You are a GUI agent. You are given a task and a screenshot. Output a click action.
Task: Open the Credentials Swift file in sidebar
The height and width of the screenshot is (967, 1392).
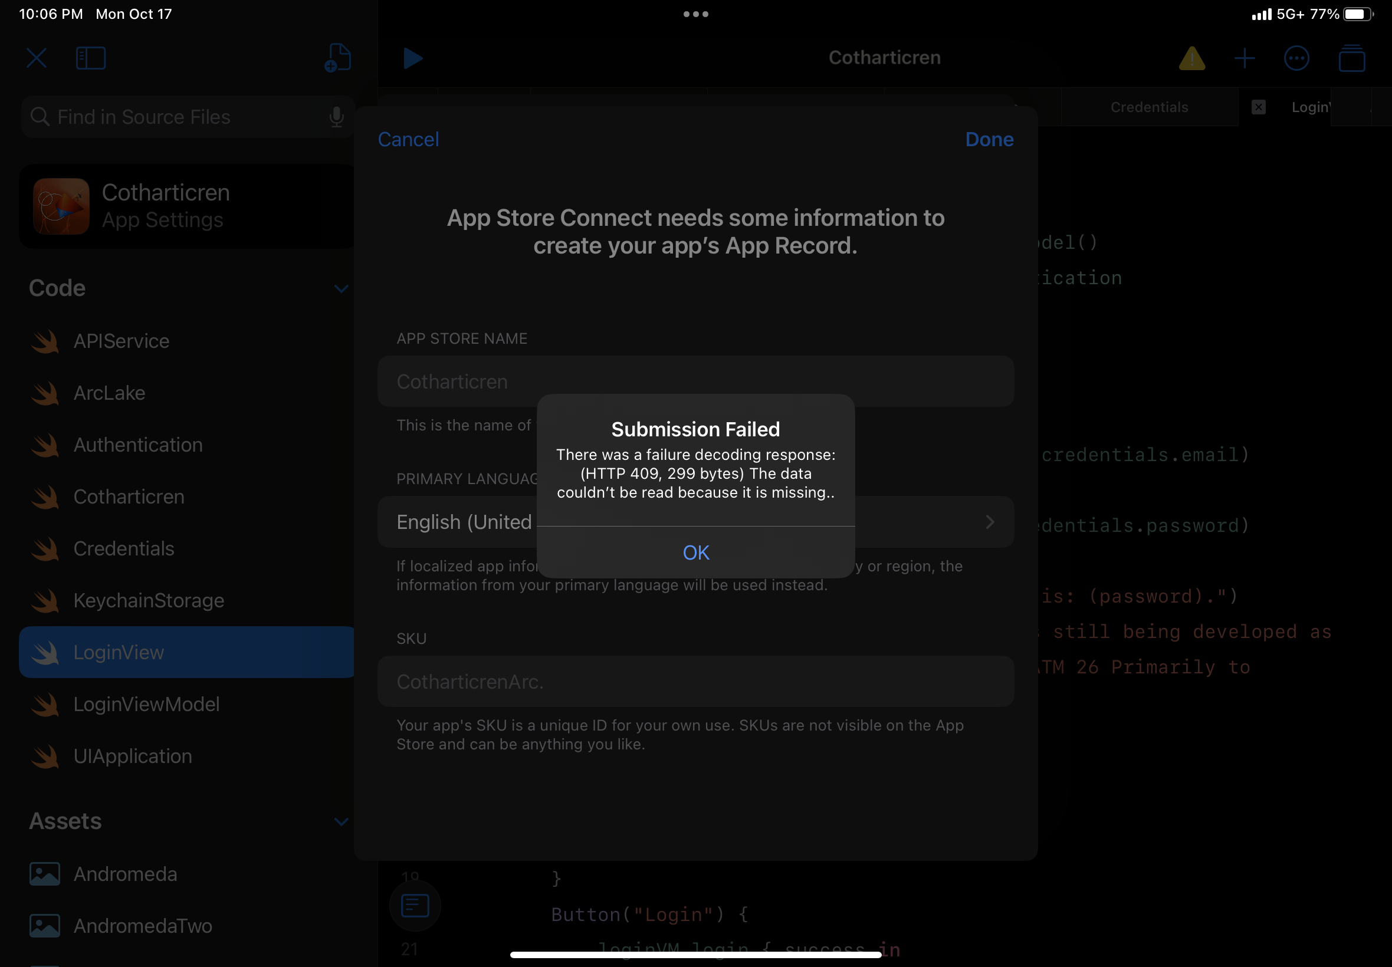[x=186, y=548]
